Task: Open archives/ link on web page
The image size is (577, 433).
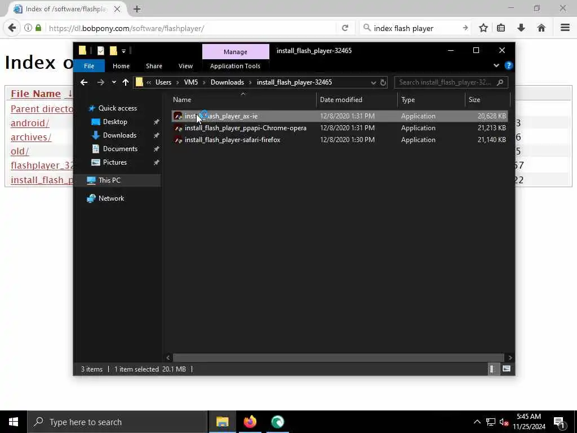Action: tap(31, 138)
